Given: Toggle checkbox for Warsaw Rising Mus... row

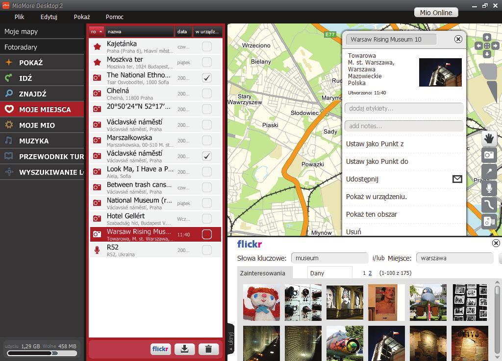Looking at the screenshot, I should click(207, 234).
